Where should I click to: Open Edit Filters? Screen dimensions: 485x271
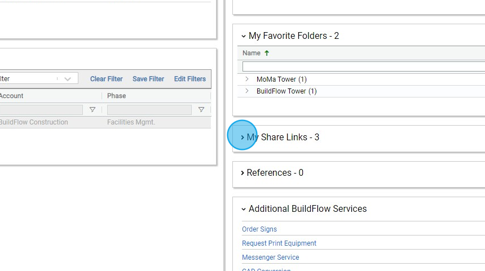tap(189, 79)
